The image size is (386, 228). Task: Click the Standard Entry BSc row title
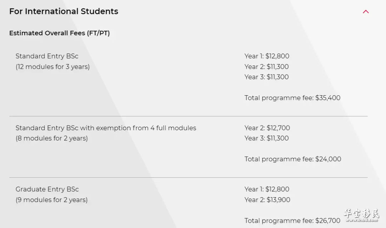[47, 56]
